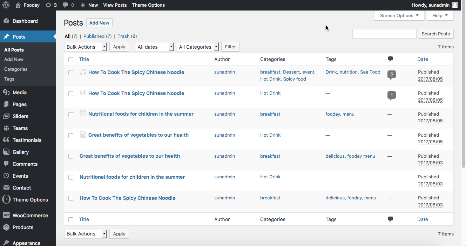Click the WordPress logo in admin bar
Screen dimensions: 466x246
6,5
